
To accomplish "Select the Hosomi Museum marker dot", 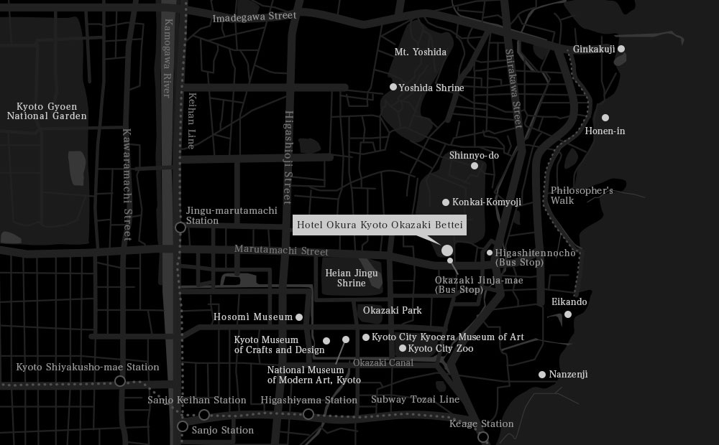I will 299,317.
